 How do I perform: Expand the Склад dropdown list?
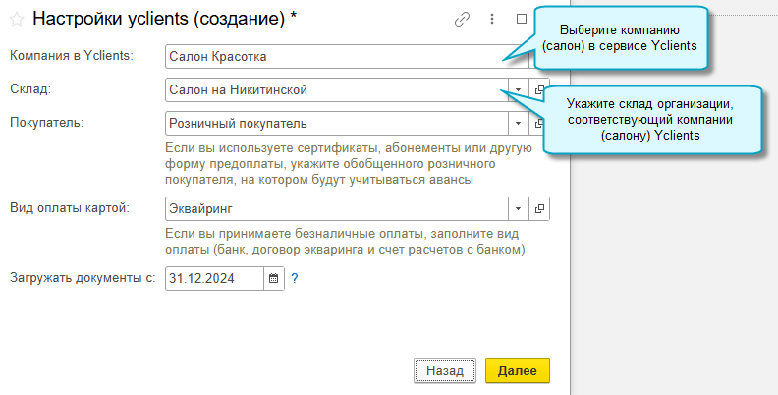pyautogui.click(x=519, y=90)
